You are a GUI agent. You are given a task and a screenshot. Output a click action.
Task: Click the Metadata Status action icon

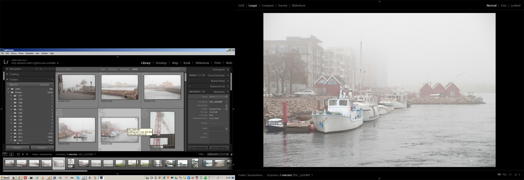click(227, 118)
